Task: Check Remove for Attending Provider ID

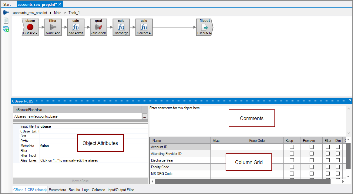Action: tap(311, 153)
